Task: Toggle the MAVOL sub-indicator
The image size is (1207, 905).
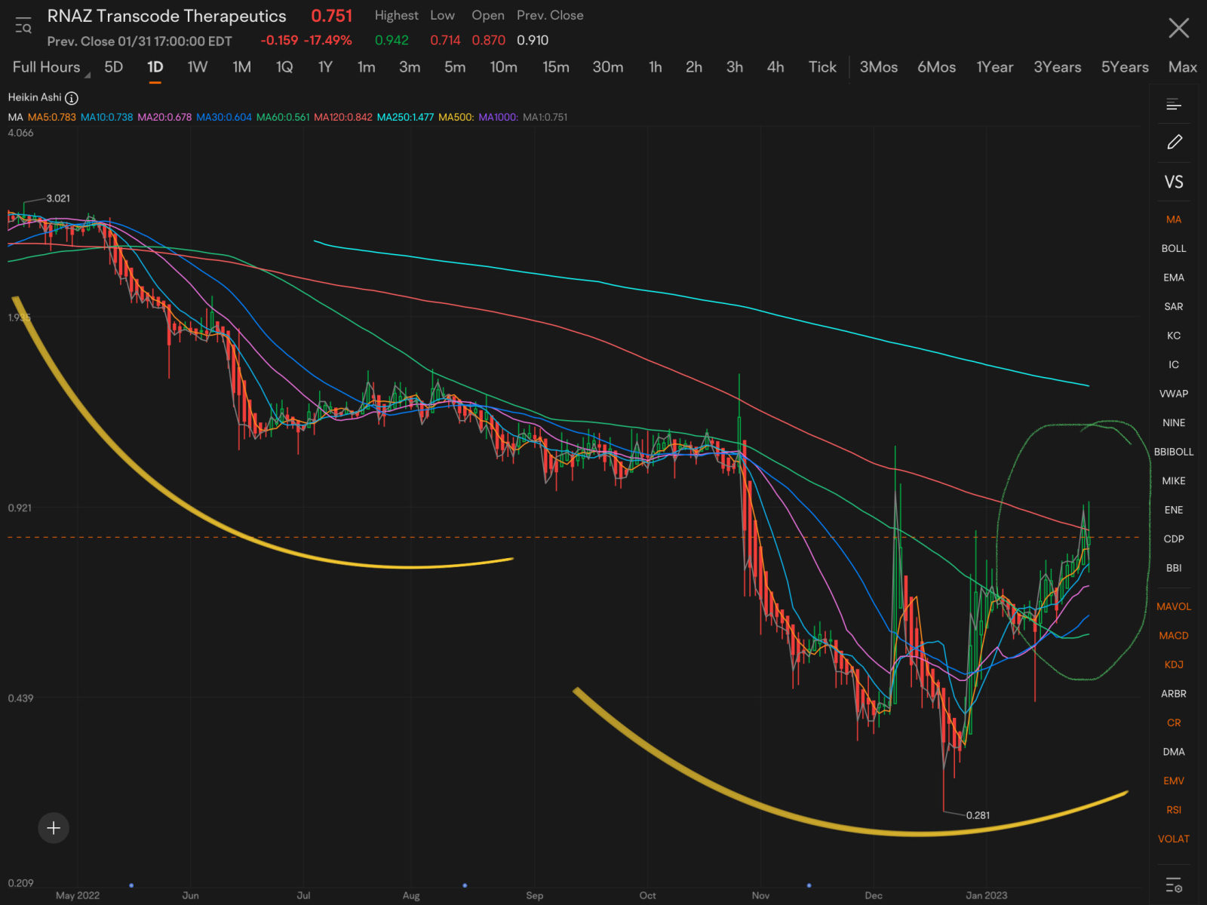Action: tap(1174, 606)
